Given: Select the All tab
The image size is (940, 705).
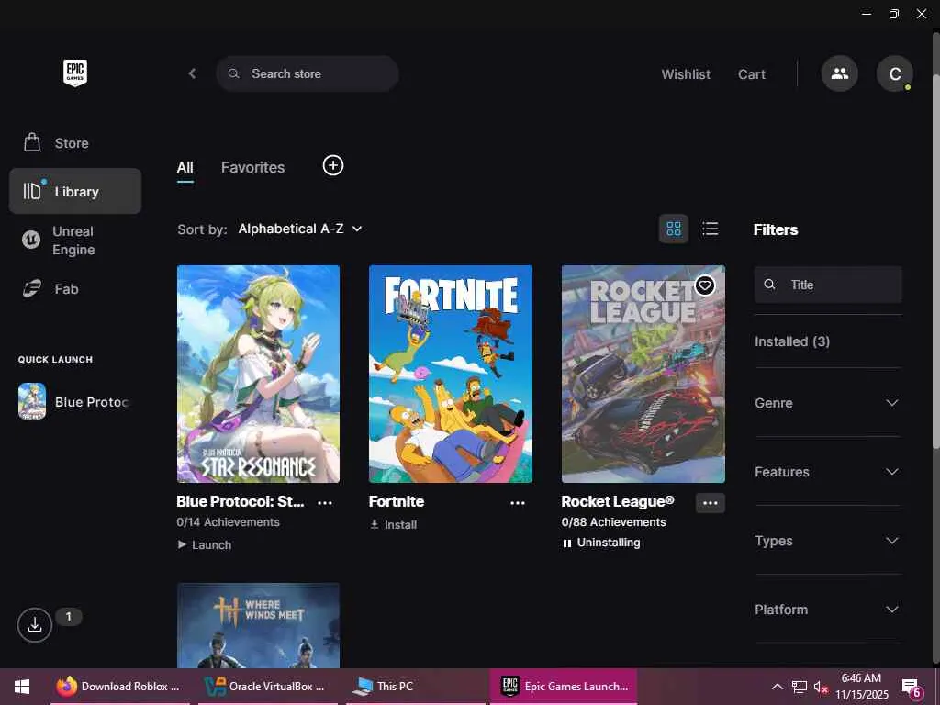Looking at the screenshot, I should [185, 168].
